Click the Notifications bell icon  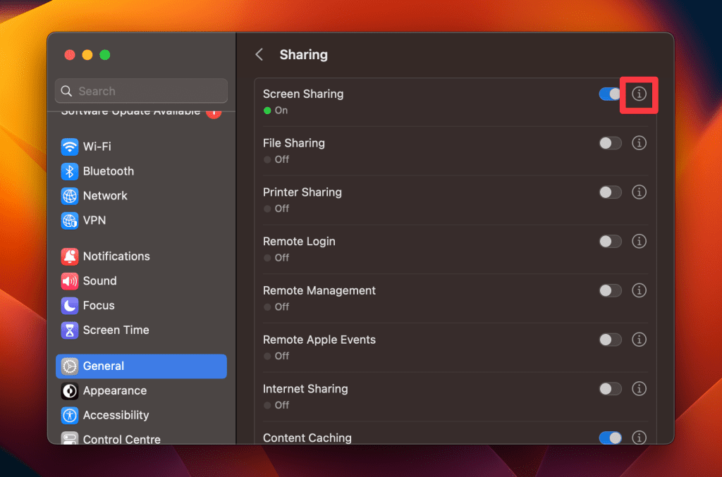pyautogui.click(x=70, y=256)
